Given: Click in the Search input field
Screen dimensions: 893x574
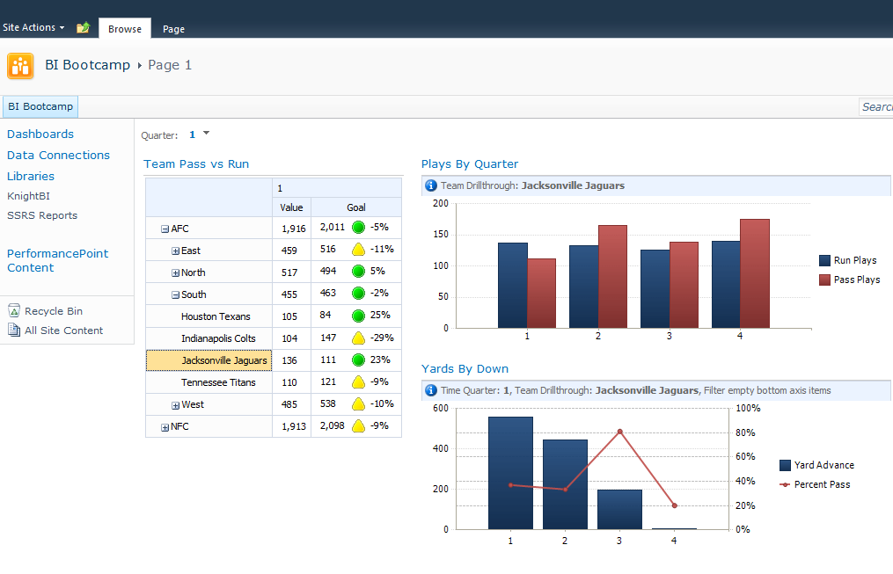Looking at the screenshot, I should coord(876,107).
